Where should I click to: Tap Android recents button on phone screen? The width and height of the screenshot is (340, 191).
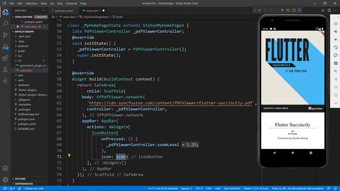coord(311,153)
